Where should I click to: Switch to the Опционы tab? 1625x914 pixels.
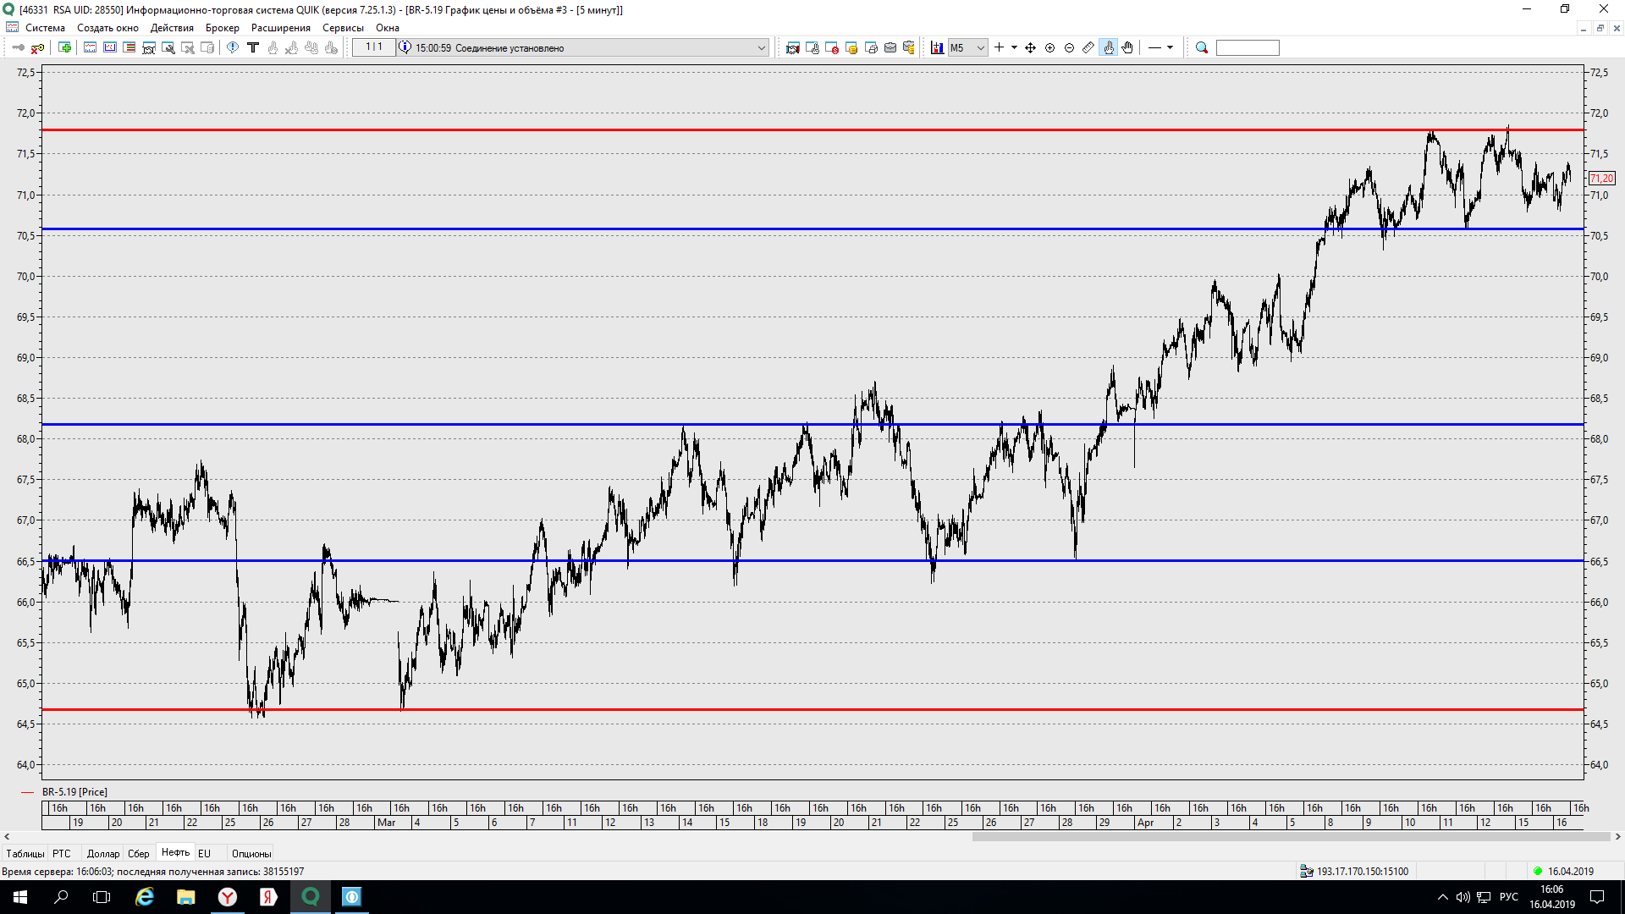point(251,853)
